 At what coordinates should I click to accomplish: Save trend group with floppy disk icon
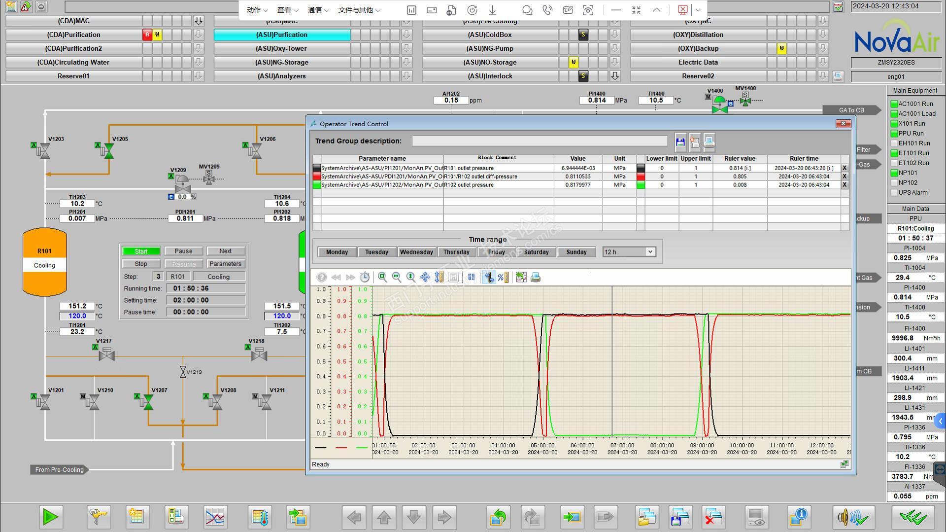point(680,142)
